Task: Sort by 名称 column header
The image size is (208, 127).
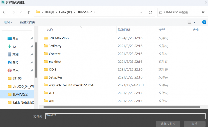Action: (50, 30)
